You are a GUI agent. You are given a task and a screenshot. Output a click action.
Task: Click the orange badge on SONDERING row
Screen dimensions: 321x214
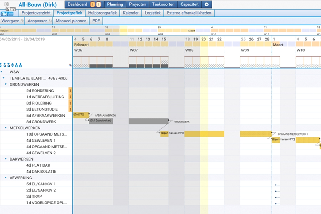(70, 91)
